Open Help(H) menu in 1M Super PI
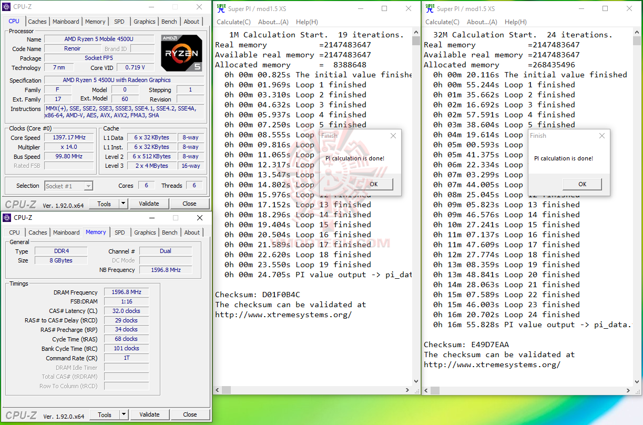The width and height of the screenshot is (643, 425). pos(307,22)
